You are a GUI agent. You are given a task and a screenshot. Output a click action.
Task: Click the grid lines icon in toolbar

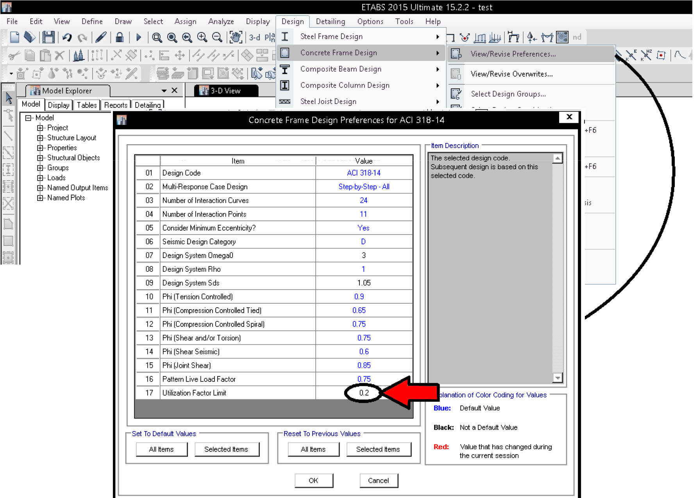point(97,56)
